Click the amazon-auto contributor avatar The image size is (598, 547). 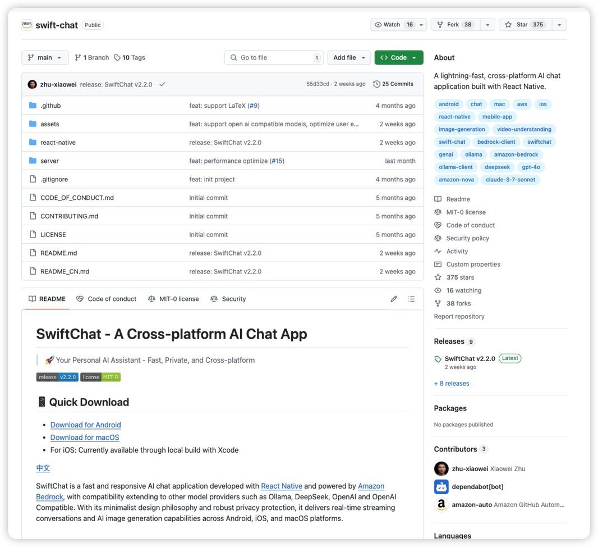tap(441, 505)
